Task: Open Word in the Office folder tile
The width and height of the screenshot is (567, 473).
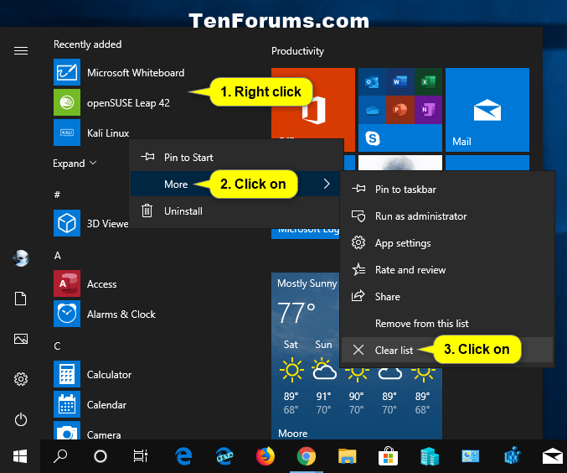Action: point(400,81)
